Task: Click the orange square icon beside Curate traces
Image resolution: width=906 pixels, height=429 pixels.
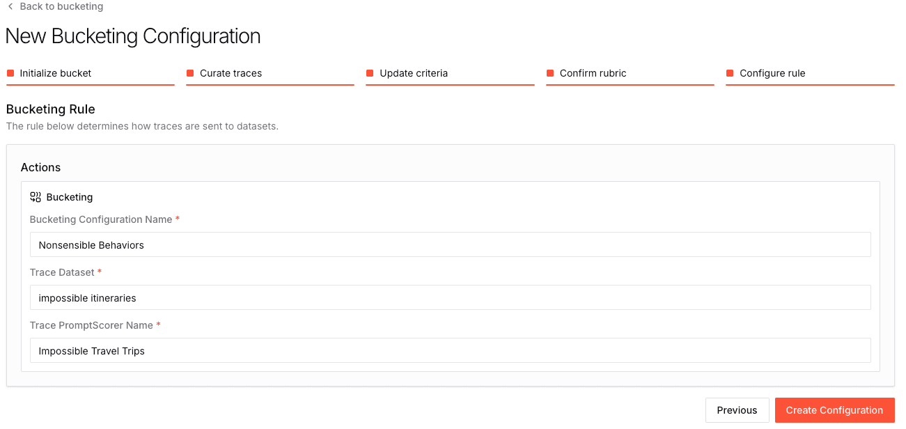Action: (x=189, y=72)
